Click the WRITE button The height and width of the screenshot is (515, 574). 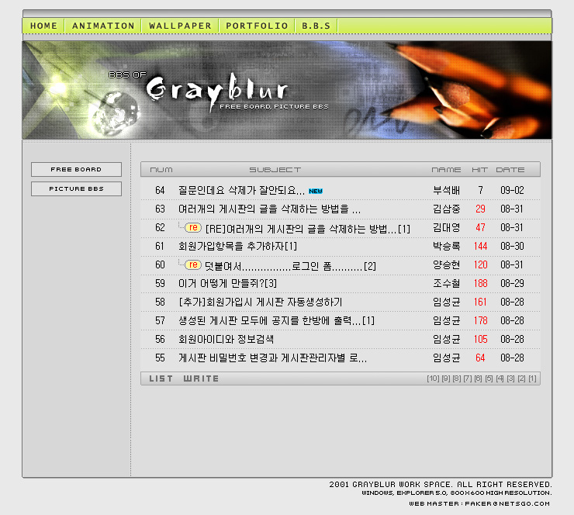(201, 378)
